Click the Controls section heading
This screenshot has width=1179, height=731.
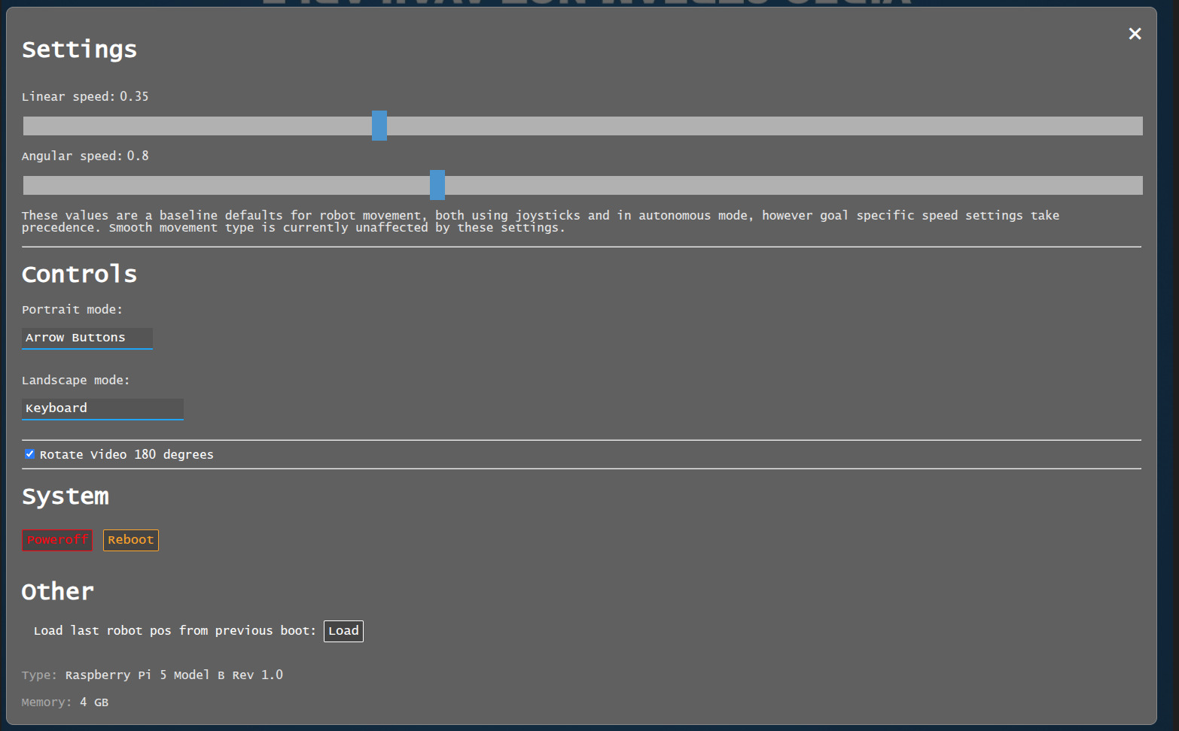point(79,275)
